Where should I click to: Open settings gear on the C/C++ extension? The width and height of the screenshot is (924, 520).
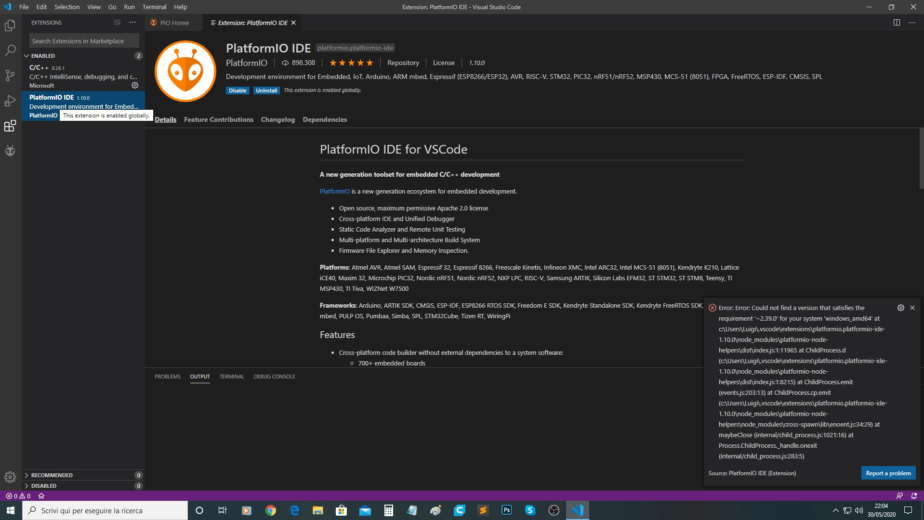pyautogui.click(x=135, y=85)
